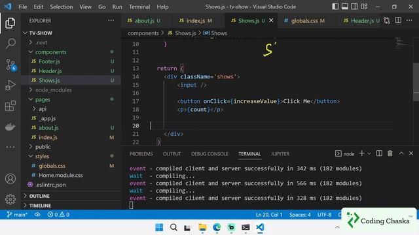Open the Terminal menu

[139, 7]
